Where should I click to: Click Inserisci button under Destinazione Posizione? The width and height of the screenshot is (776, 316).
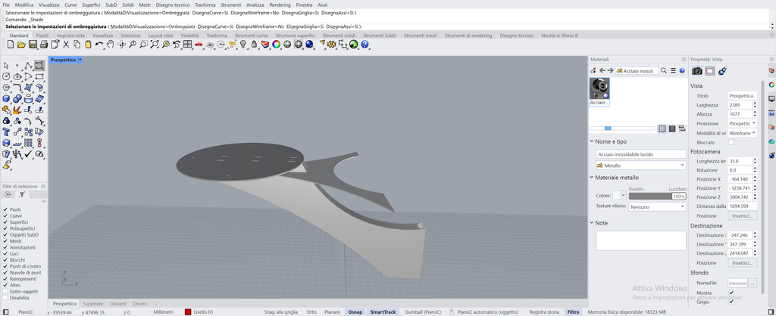(x=743, y=262)
